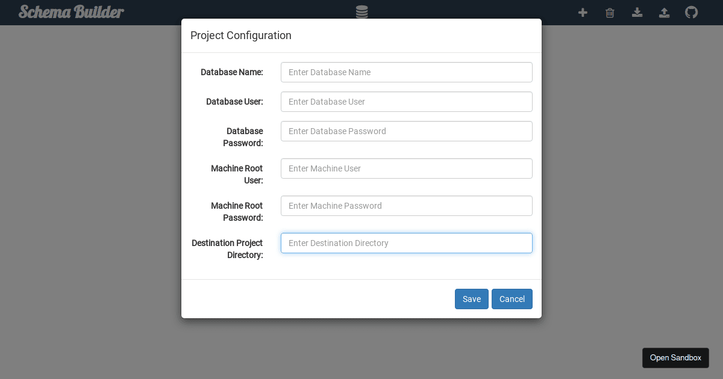This screenshot has width=723, height=379.
Task: Click the Enter Machine User field
Action: pos(406,168)
